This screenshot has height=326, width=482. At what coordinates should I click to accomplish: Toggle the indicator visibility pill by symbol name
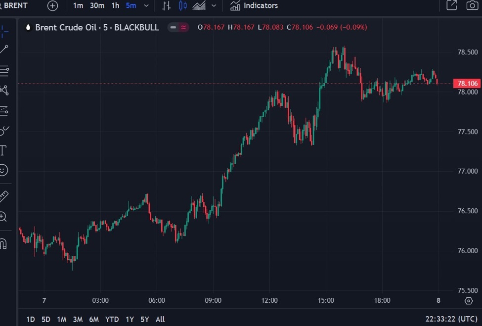point(178,28)
